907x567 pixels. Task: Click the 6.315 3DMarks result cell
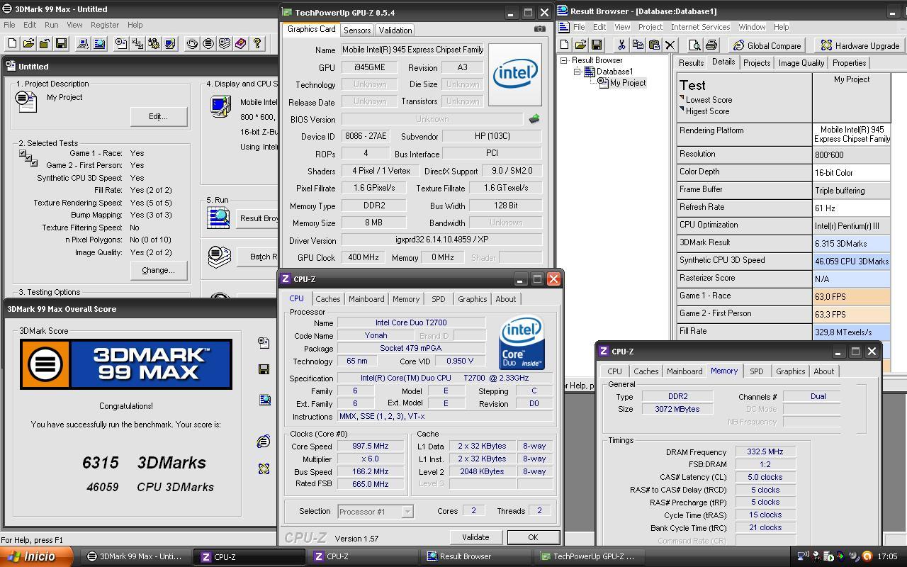point(852,243)
